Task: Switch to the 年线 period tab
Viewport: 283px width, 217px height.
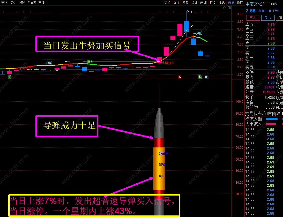Action: (4, 3)
